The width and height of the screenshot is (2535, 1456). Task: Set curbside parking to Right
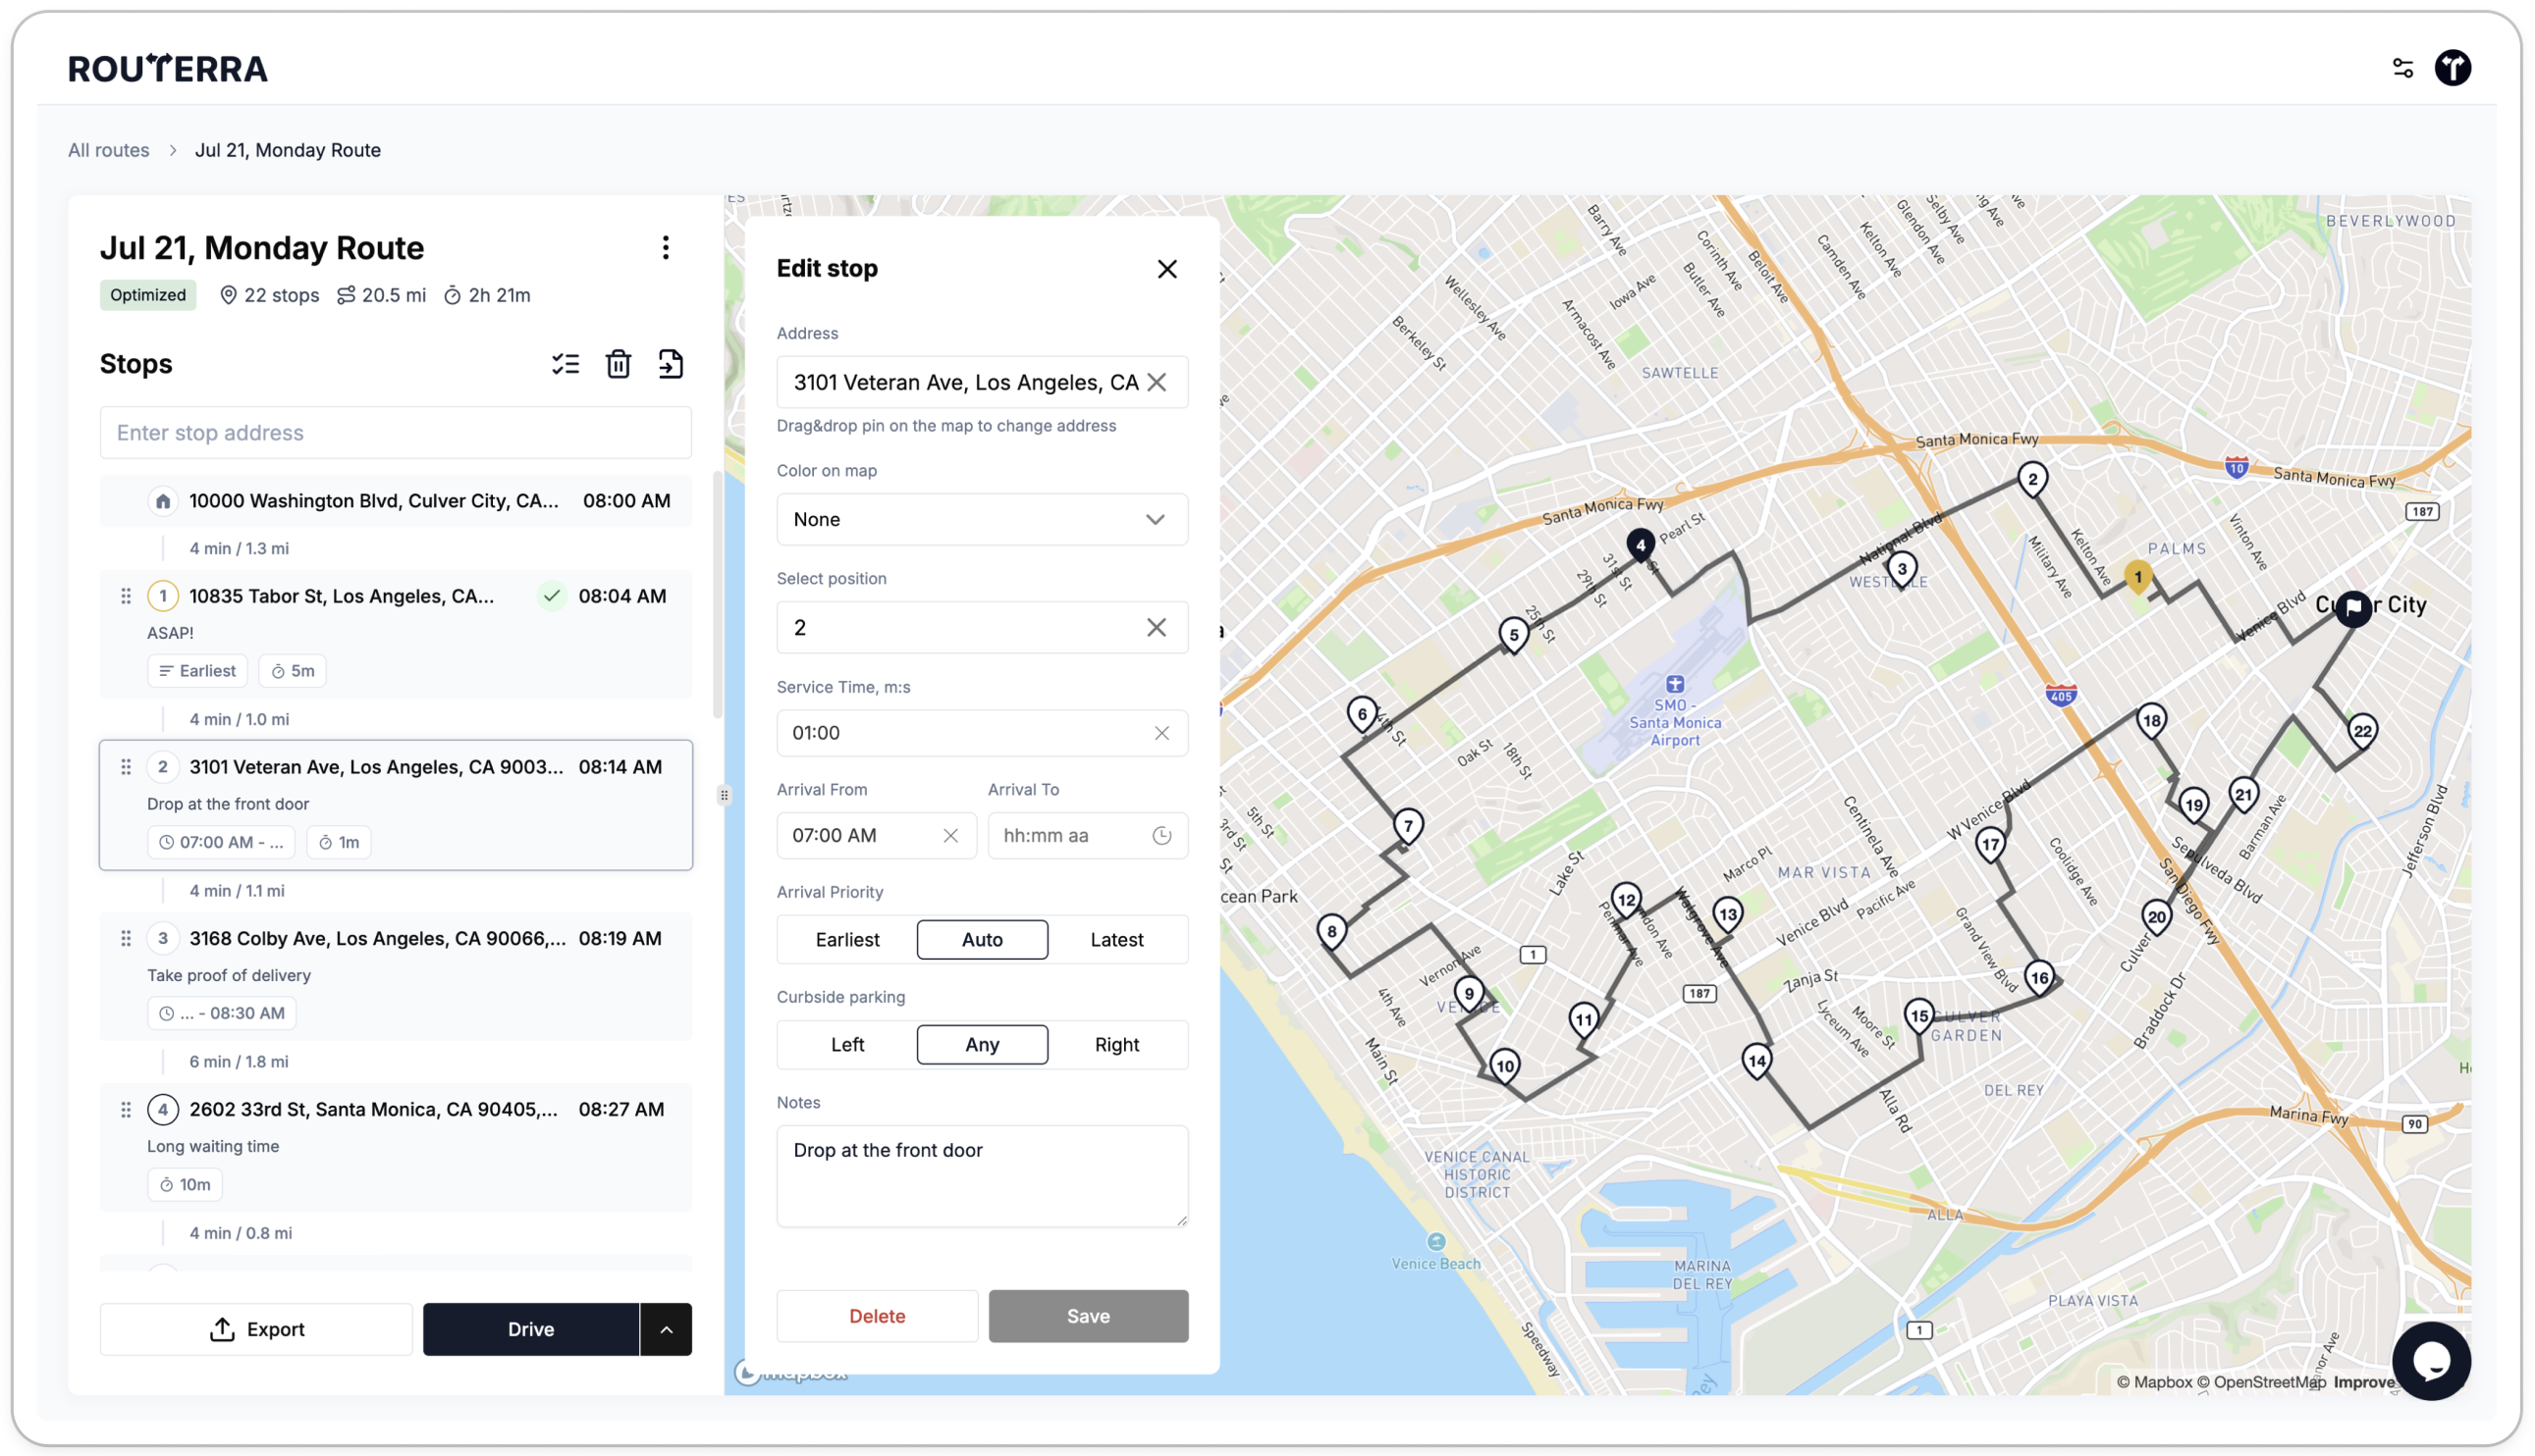pos(1116,1044)
